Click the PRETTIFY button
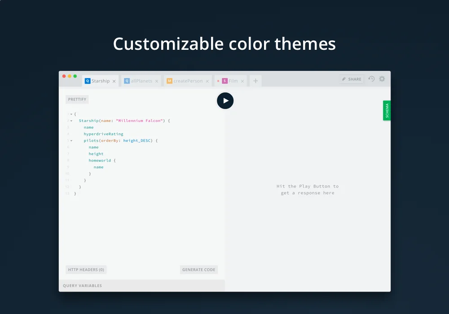 click(x=77, y=99)
